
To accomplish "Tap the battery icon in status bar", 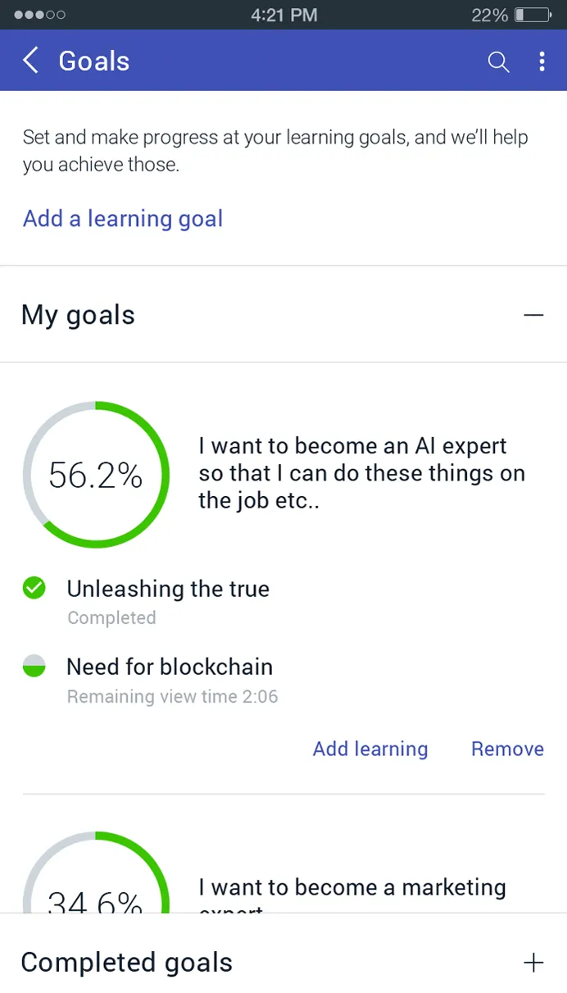I will coord(533,15).
